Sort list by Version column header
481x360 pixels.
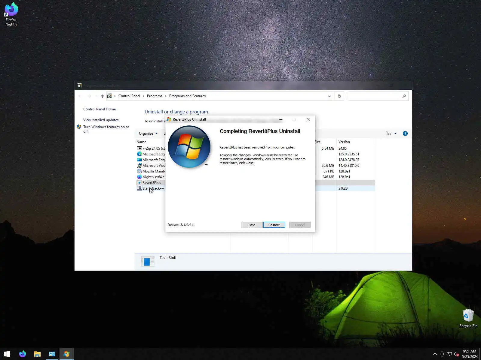[344, 142]
